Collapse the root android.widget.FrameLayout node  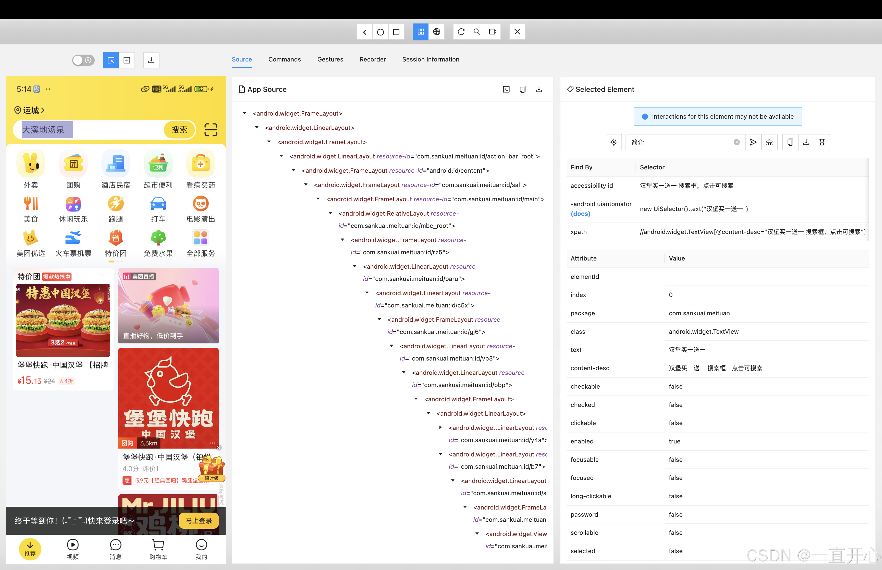point(244,113)
